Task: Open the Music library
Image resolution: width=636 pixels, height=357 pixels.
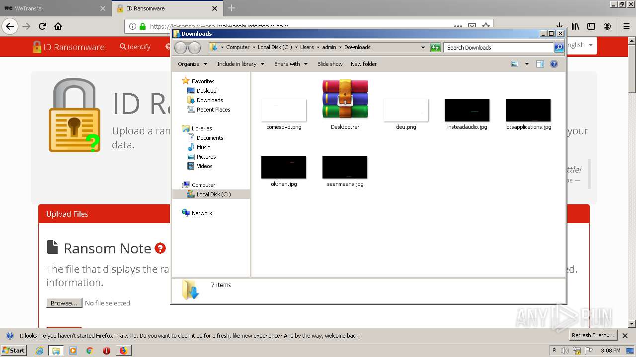Action: click(203, 147)
